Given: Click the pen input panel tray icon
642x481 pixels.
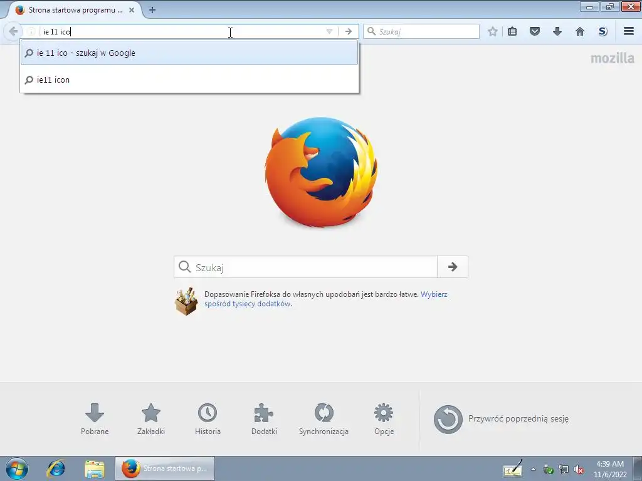Looking at the screenshot, I should [513, 468].
